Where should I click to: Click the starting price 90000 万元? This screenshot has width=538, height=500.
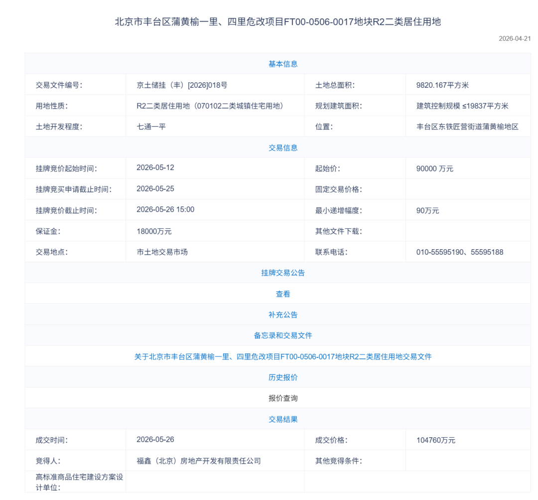(435, 168)
